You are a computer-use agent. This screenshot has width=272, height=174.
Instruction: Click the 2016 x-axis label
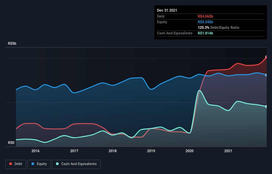pyautogui.click(x=35, y=151)
